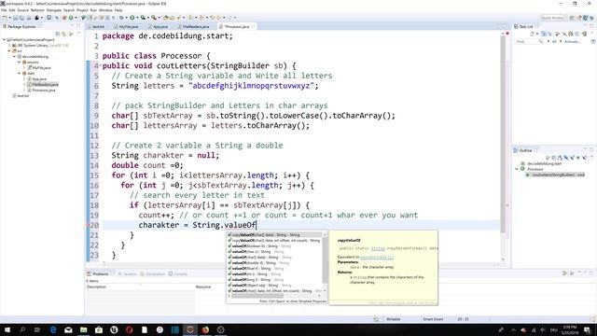The image size is (597, 336).
Task: Expand App.java in Package Explorer
Action: (x=24, y=78)
